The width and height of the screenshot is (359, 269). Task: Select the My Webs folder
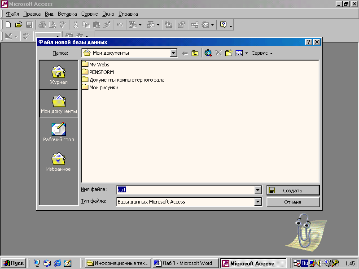pos(96,64)
